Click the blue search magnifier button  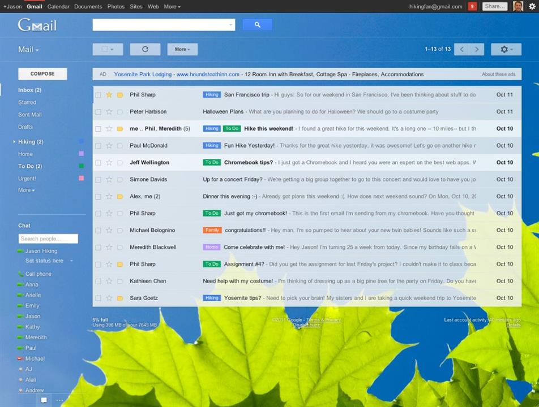point(257,25)
